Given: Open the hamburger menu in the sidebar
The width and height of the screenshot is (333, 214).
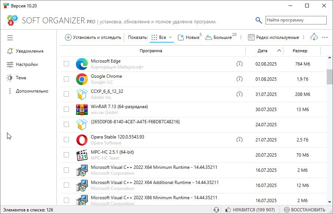Looking at the screenshot, I should tap(10, 38).
